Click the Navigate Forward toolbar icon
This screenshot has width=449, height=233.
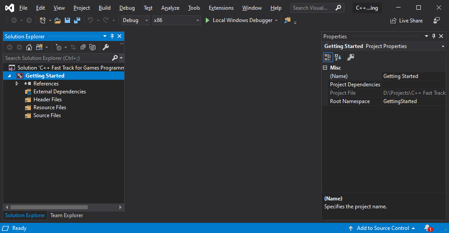tap(29, 20)
